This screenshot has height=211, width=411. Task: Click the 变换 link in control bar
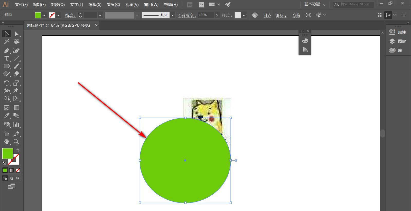point(296,15)
